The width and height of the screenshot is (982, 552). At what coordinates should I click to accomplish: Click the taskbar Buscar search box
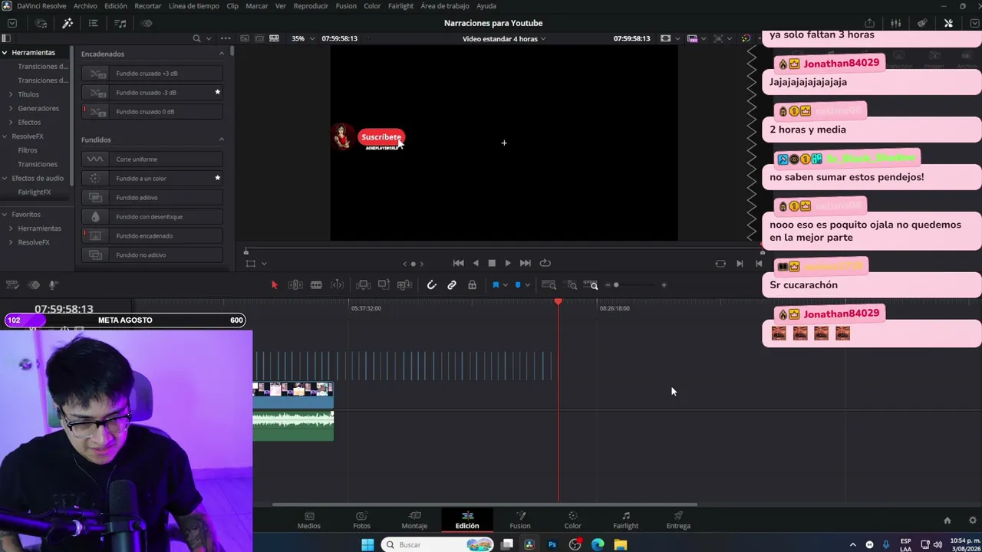pyautogui.click(x=436, y=544)
